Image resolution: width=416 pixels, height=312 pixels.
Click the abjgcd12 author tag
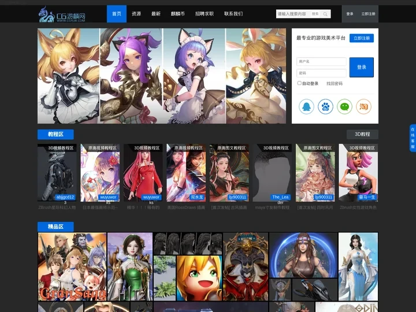[65, 197]
